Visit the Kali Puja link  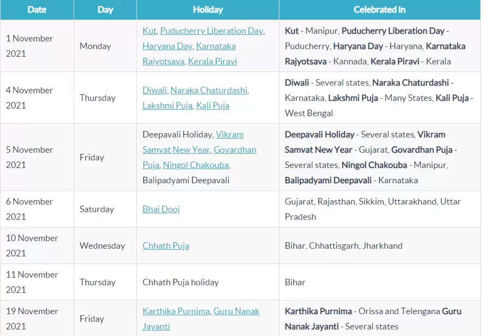pyautogui.click(x=212, y=106)
